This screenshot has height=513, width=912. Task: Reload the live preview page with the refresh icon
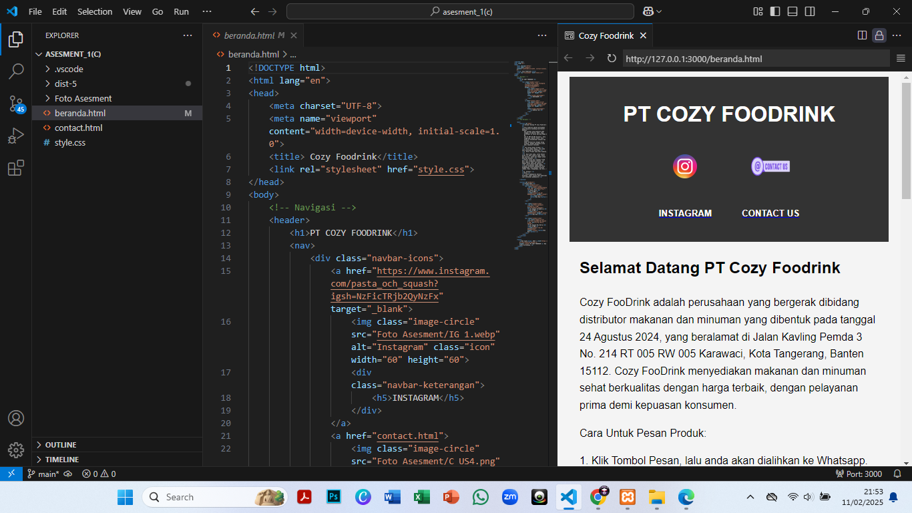tap(612, 59)
